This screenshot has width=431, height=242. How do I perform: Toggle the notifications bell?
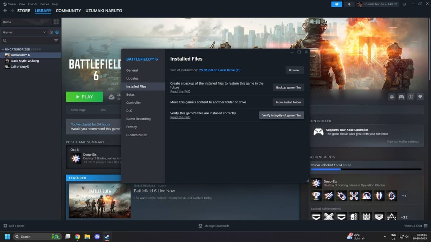[349, 4]
